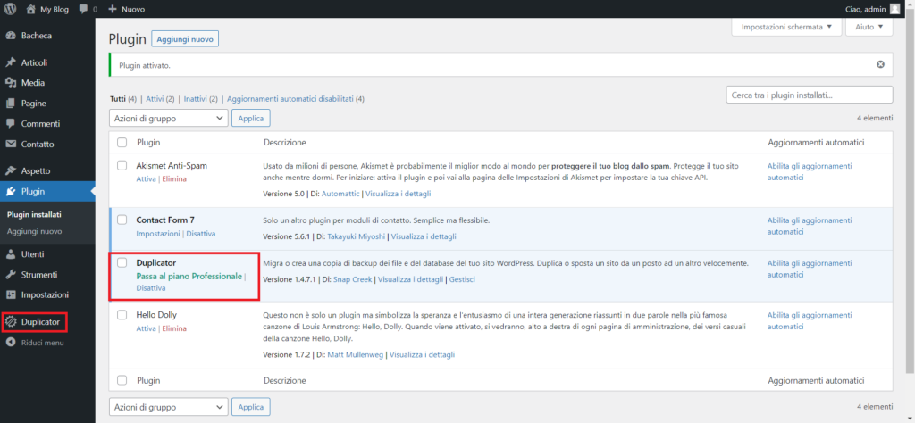Click Utenti user icon in sidebar

[x=11, y=254]
